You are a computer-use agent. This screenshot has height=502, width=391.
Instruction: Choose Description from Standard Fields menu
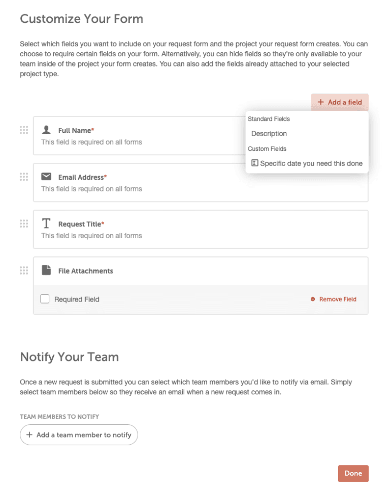(x=269, y=133)
